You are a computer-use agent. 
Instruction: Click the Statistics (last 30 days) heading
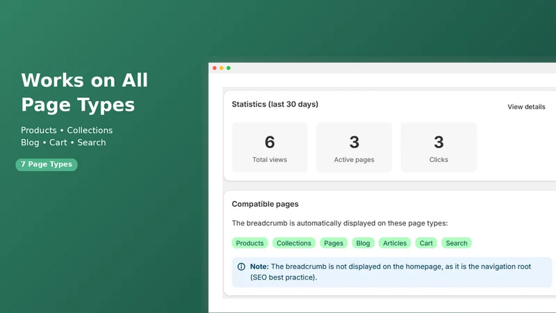click(x=275, y=104)
